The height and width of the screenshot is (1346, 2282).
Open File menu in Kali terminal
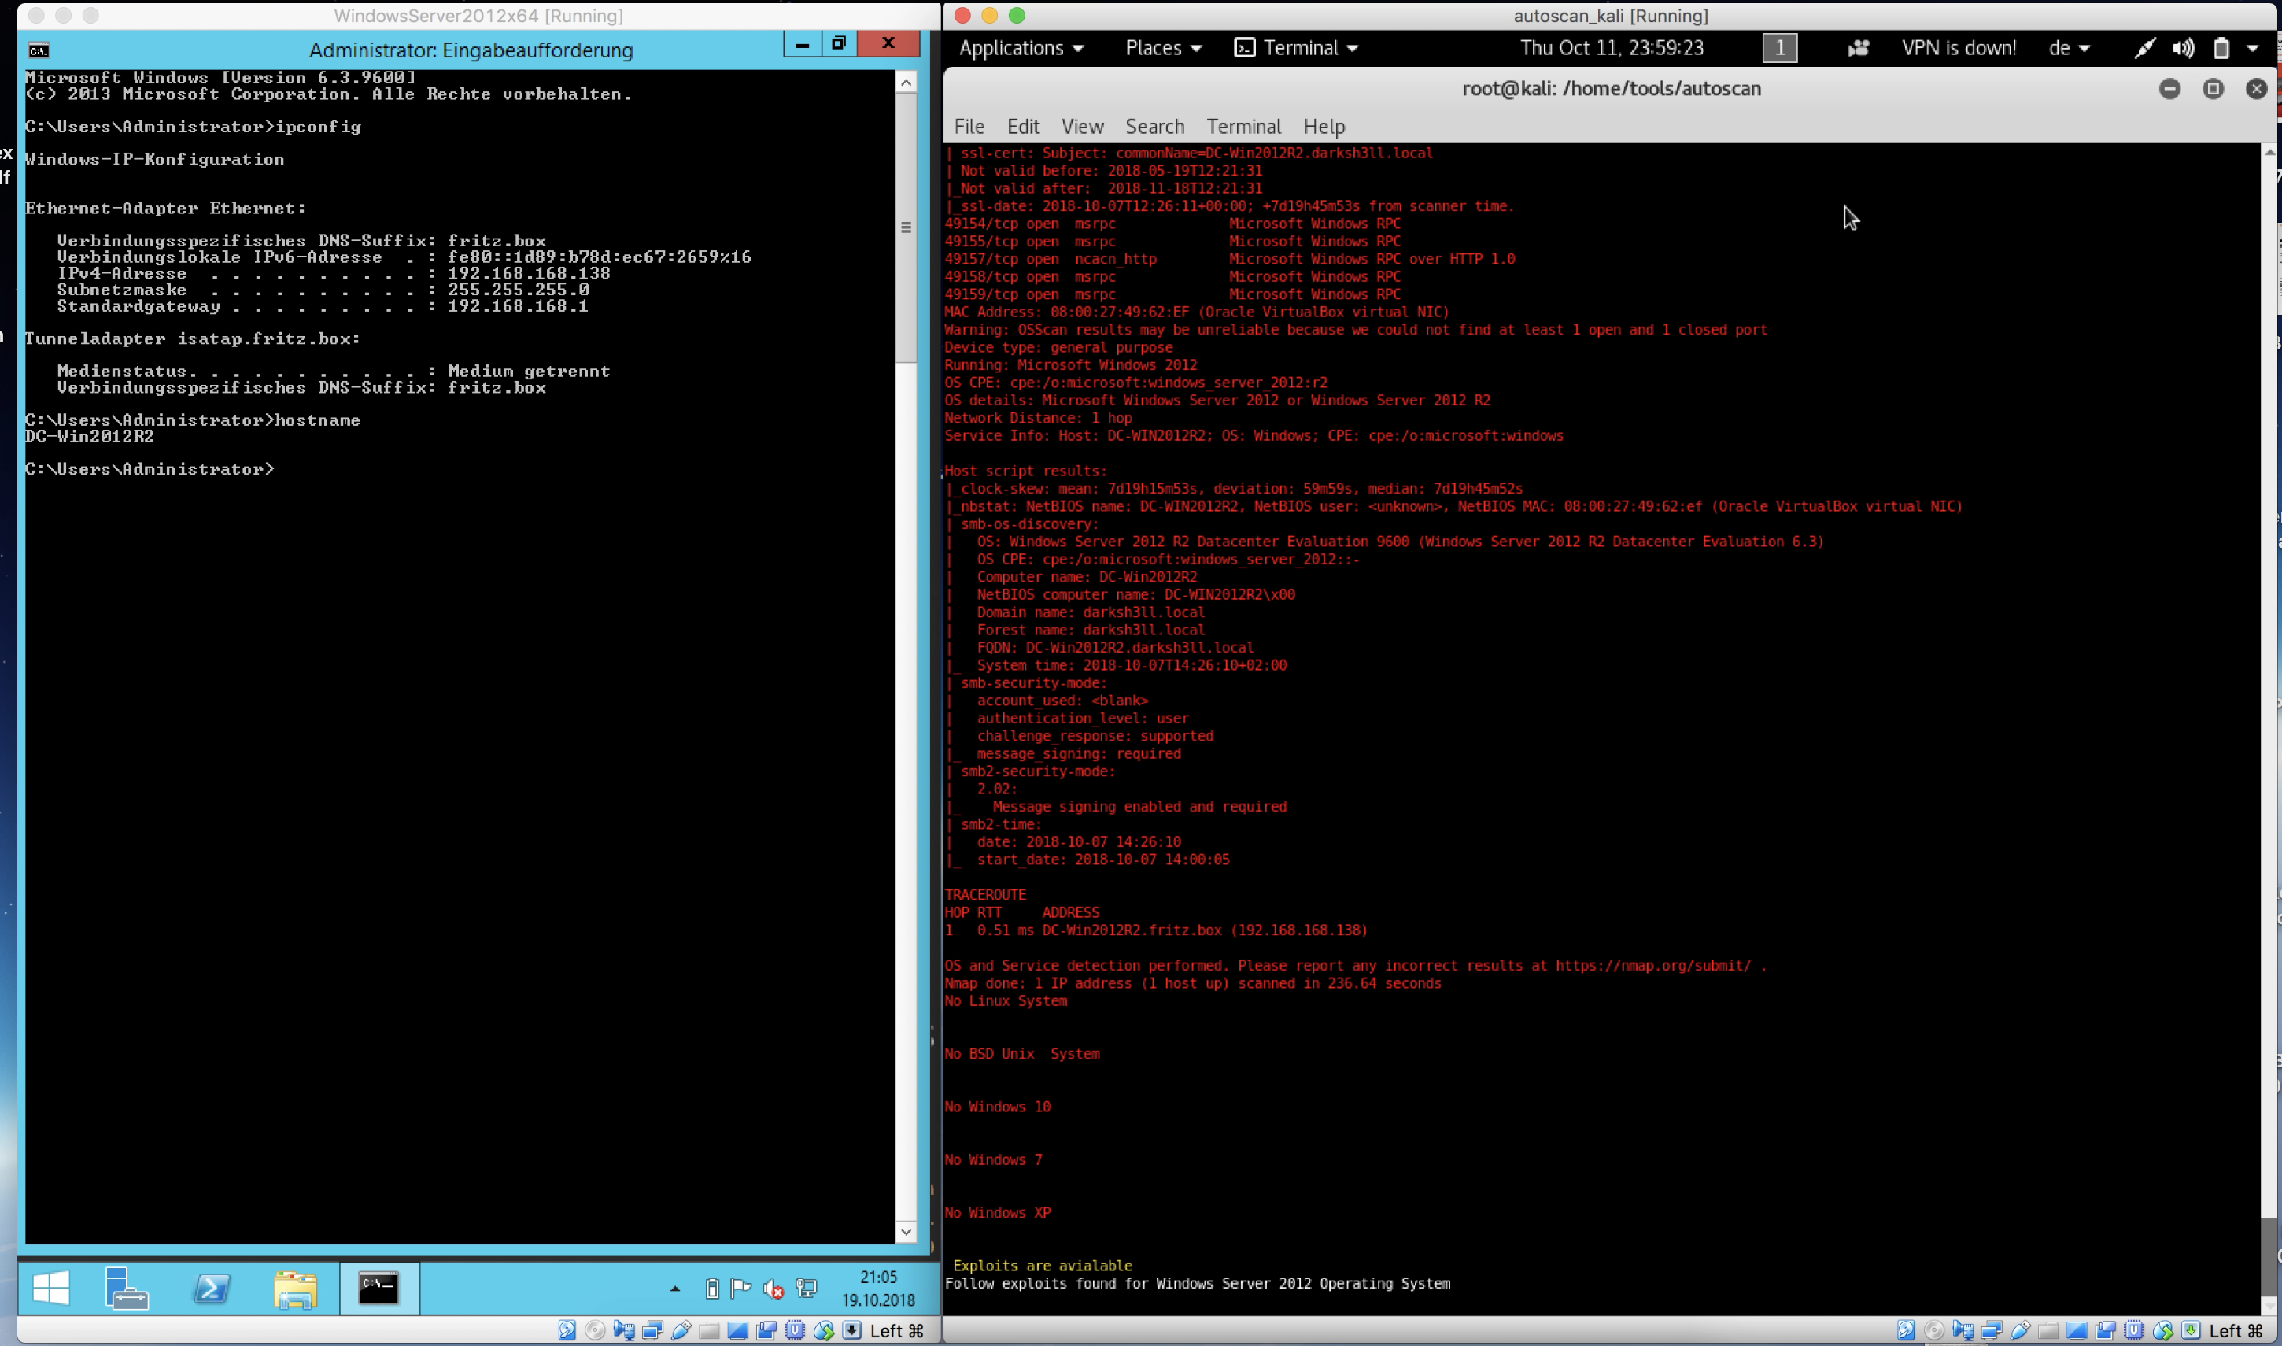click(969, 126)
